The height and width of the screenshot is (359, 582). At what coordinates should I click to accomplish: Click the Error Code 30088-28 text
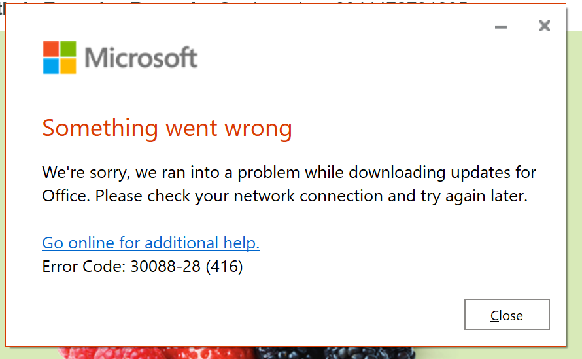pyautogui.click(x=142, y=266)
